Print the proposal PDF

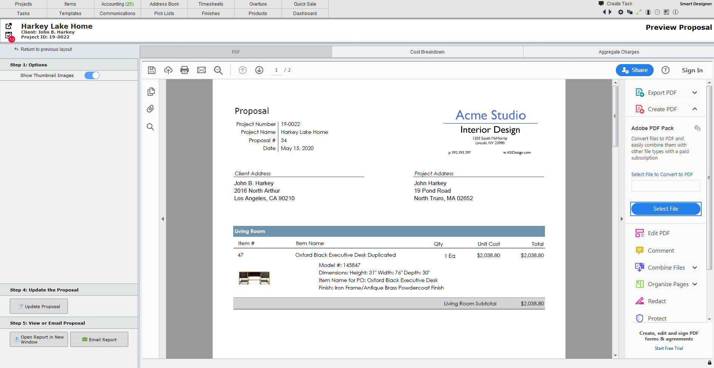pos(185,70)
